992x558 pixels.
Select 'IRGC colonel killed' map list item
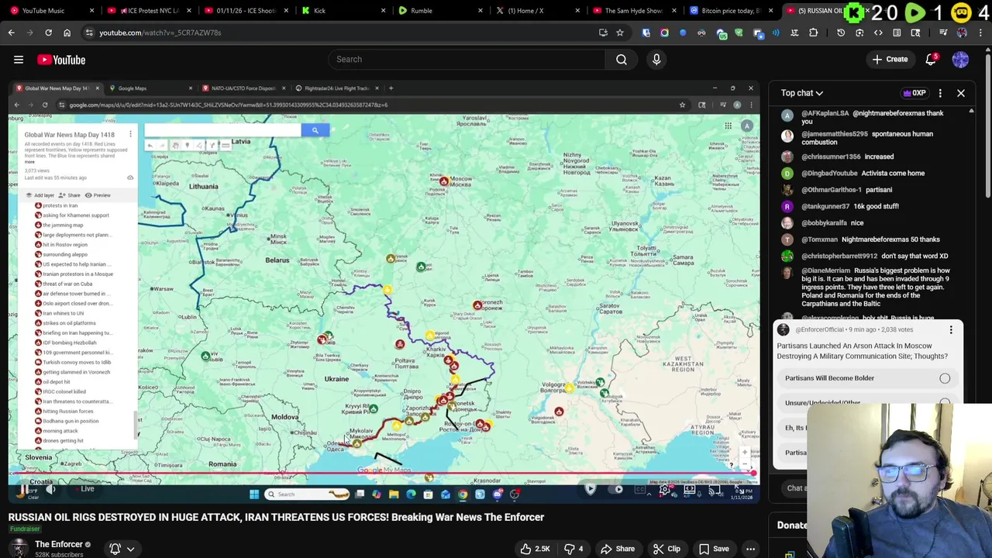pyautogui.click(x=64, y=391)
